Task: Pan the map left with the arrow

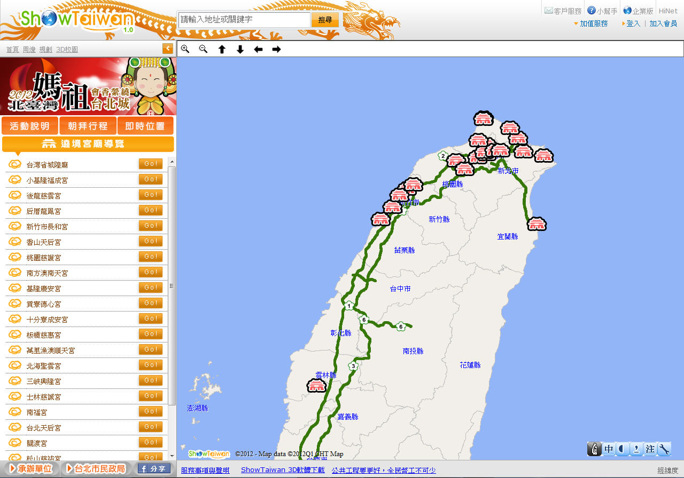Action: pyautogui.click(x=258, y=49)
